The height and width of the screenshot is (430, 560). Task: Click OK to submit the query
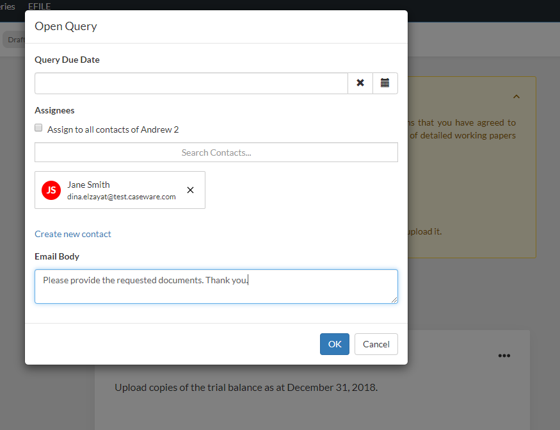pos(334,343)
